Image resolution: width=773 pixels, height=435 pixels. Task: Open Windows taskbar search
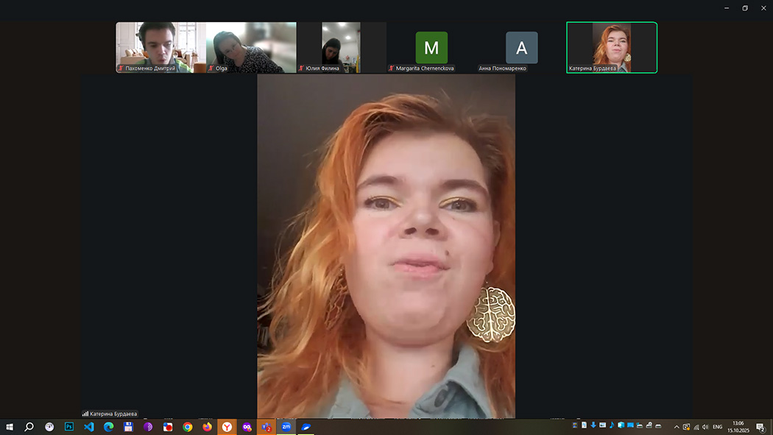pyautogui.click(x=29, y=427)
